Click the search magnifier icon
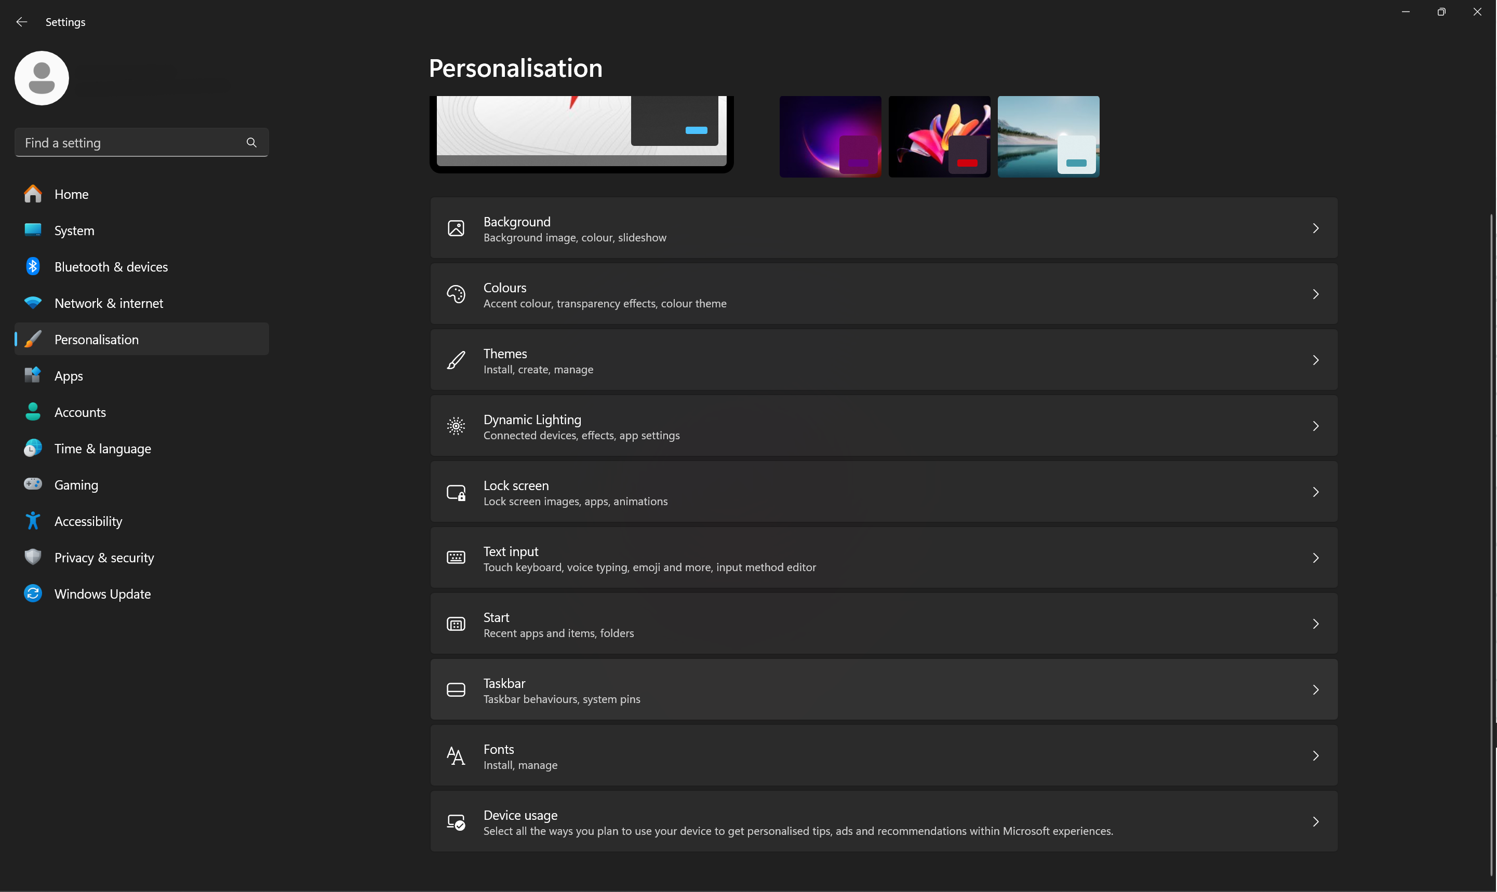Viewport: 1497px width, 892px height. pyautogui.click(x=251, y=142)
